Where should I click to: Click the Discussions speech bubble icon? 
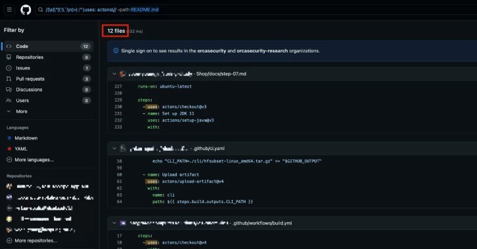(9, 90)
